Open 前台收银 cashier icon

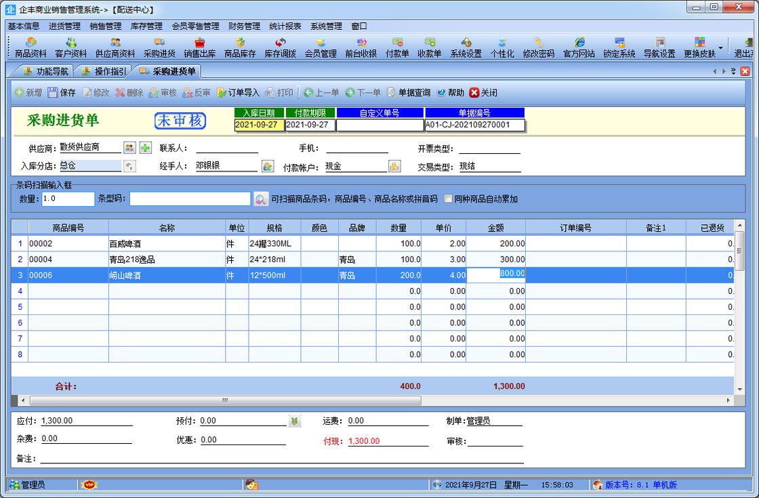(x=361, y=47)
